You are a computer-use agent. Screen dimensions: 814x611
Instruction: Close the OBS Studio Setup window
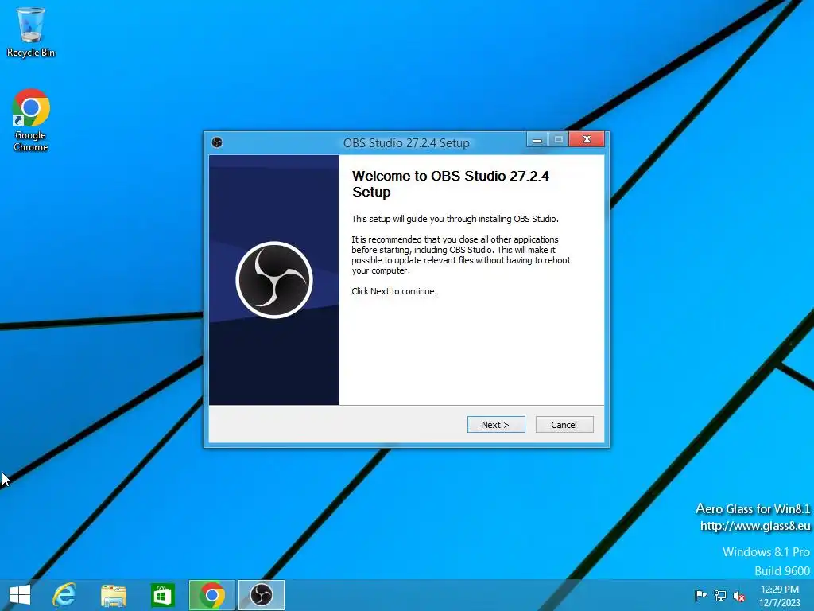click(x=587, y=139)
